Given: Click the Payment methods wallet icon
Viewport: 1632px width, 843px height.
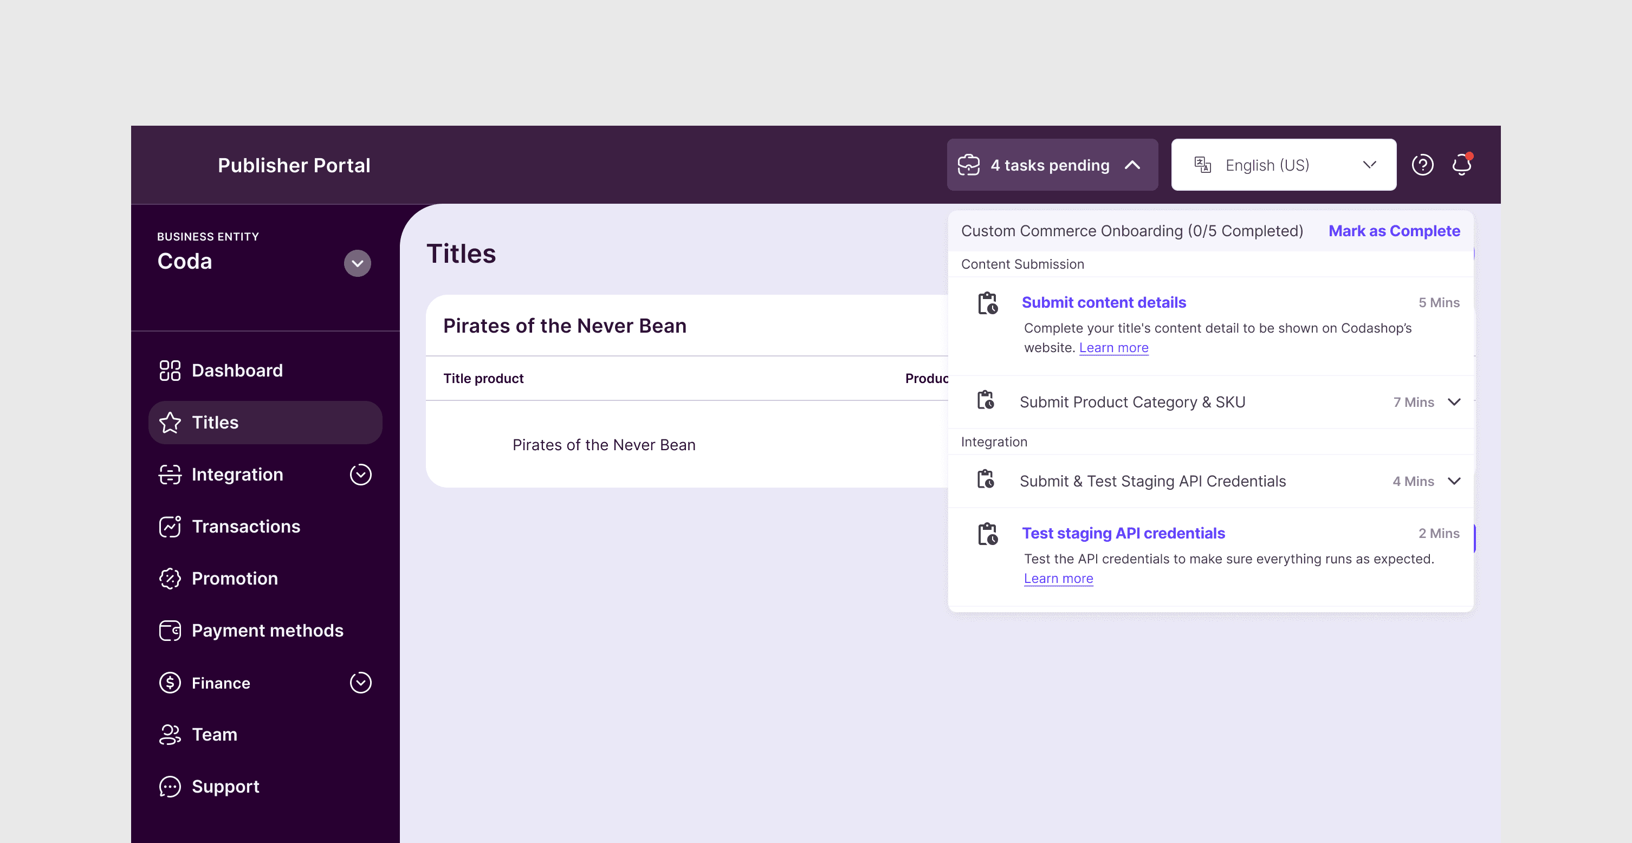Looking at the screenshot, I should pos(170,630).
